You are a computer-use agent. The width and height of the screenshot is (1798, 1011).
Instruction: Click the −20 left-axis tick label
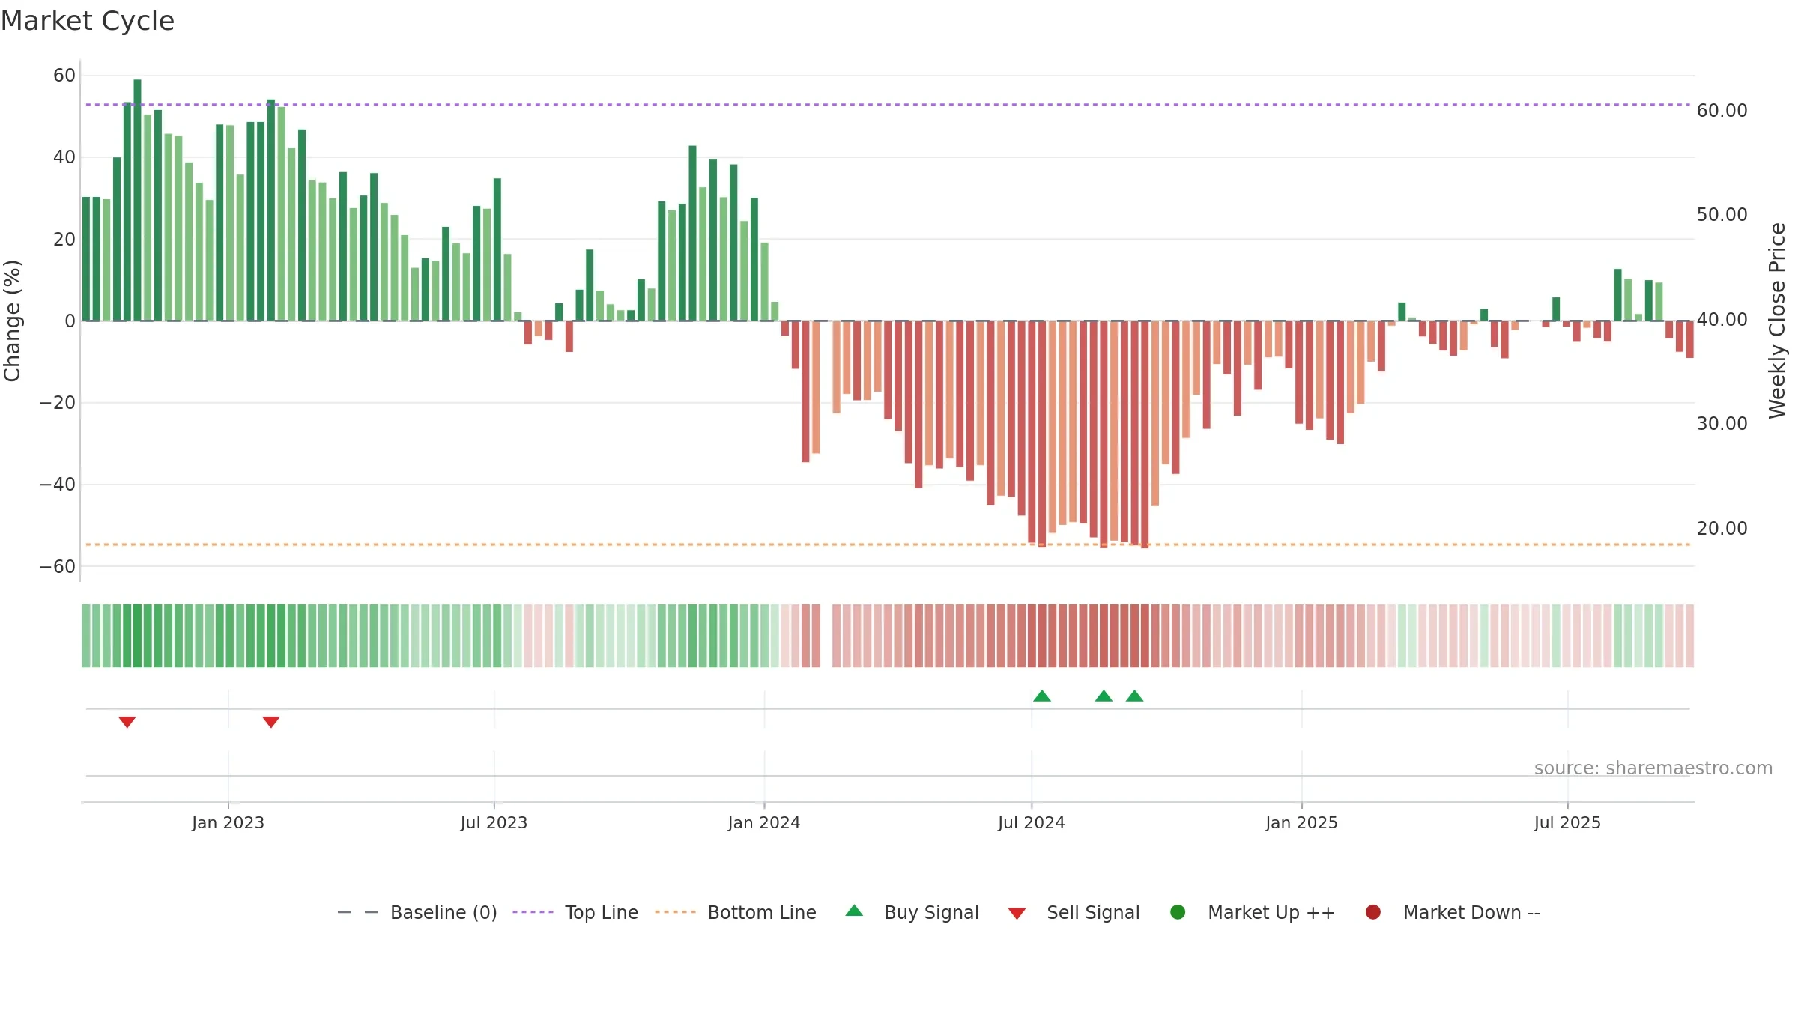(x=58, y=403)
